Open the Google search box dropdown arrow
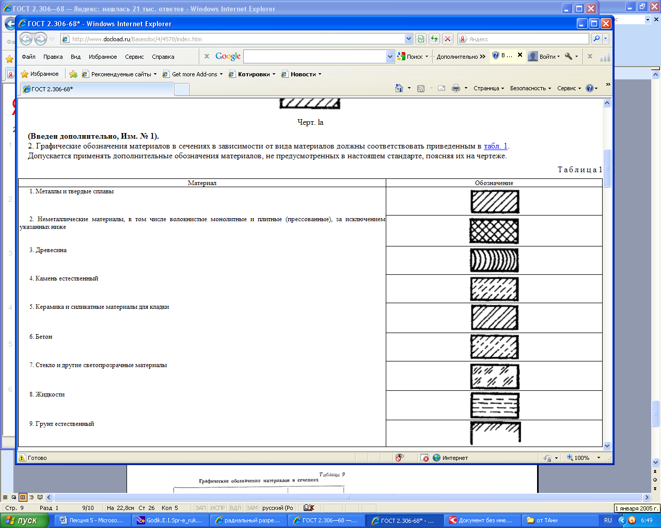The width and height of the screenshot is (661, 528). (x=390, y=56)
